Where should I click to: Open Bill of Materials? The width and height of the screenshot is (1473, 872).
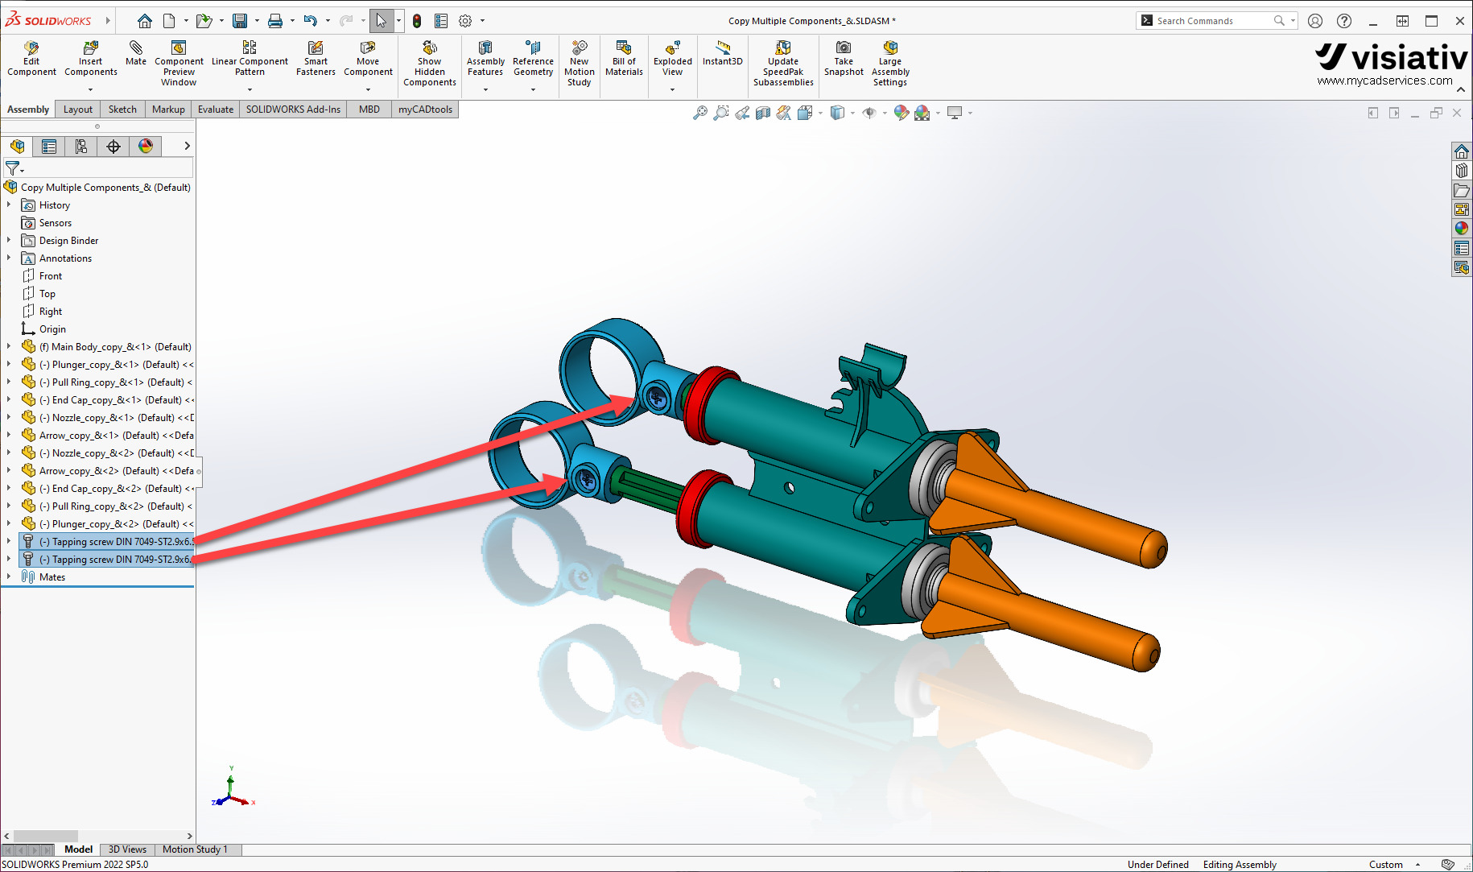coord(624,59)
